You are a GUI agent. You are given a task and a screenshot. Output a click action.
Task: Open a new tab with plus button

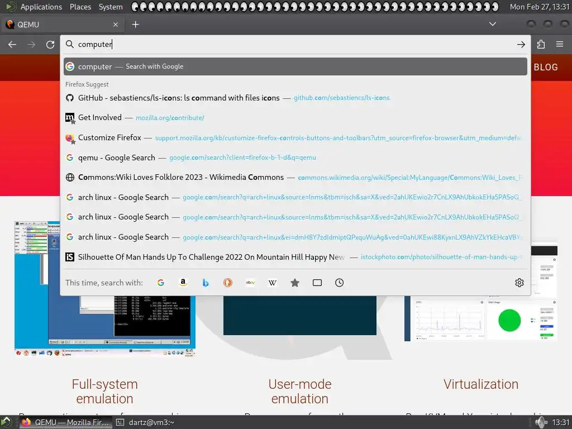point(135,25)
